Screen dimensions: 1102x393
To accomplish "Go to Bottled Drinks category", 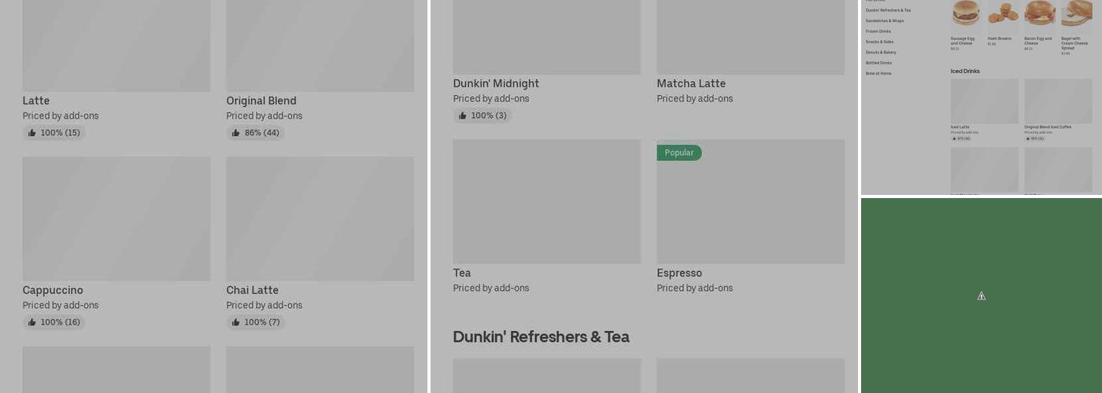I will (878, 63).
